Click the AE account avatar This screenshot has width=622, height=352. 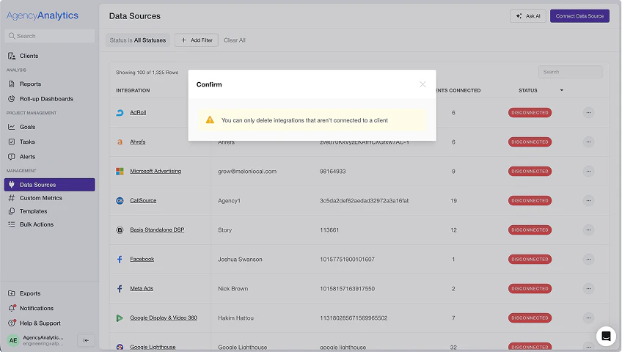[x=13, y=340]
